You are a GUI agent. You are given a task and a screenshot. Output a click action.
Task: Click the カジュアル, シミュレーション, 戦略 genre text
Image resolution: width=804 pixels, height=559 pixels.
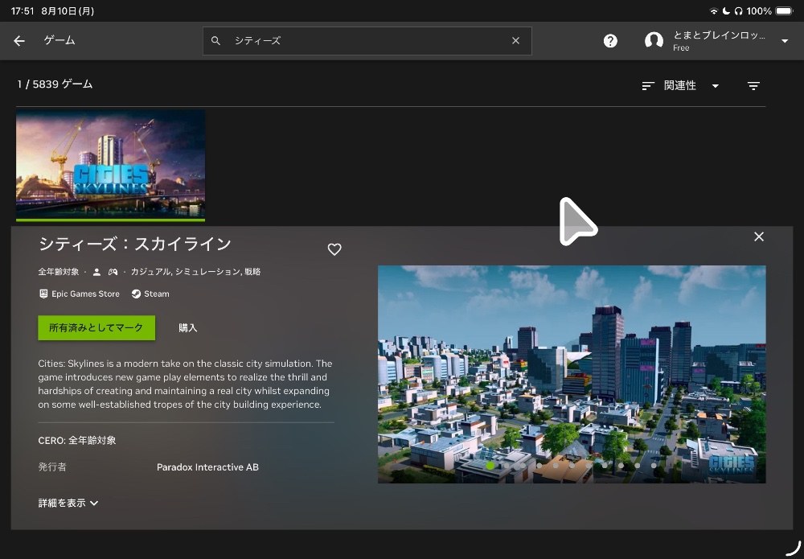point(195,272)
